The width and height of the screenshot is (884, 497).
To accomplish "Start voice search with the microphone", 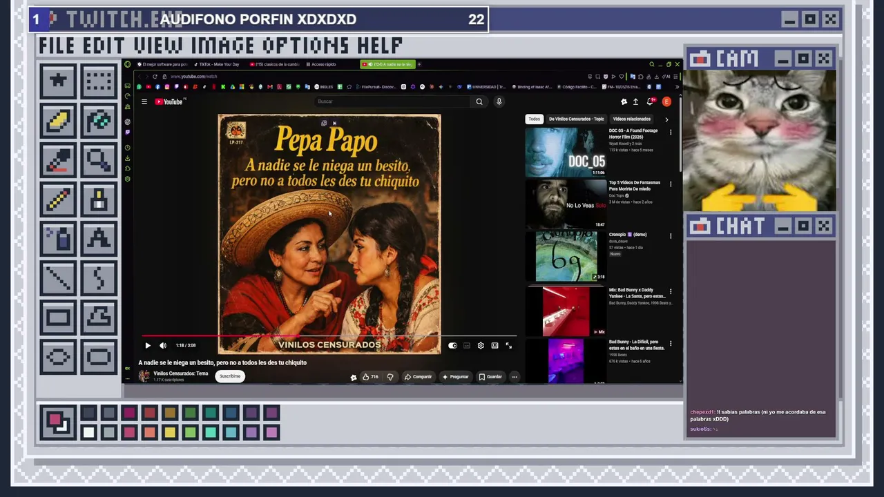I will 499,101.
